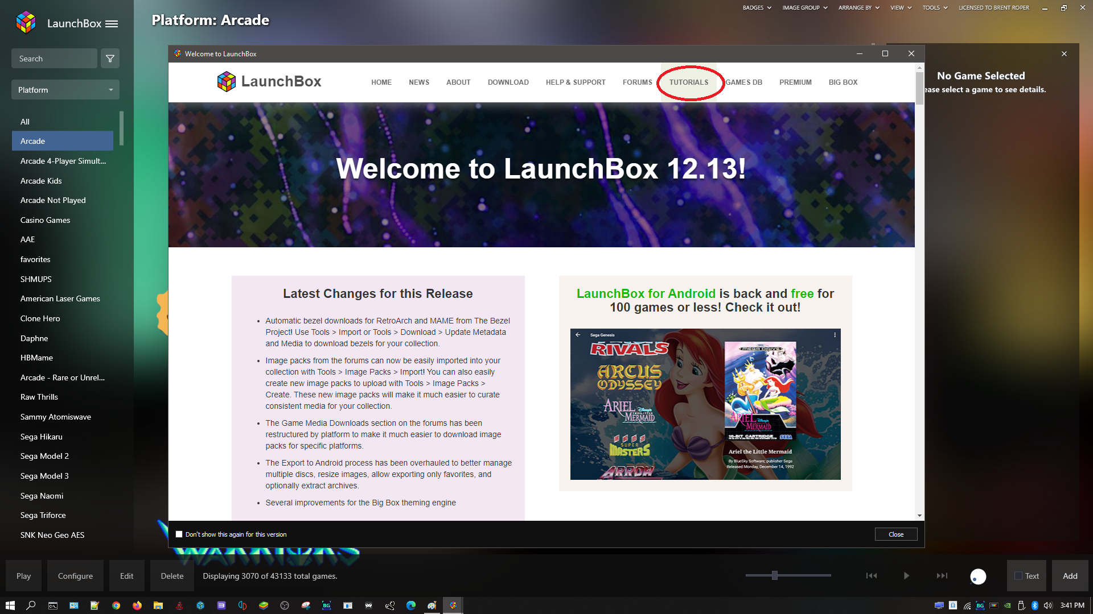This screenshot has height=614, width=1093.
Task: Click the platform list scrollbar in sidebar
Action: click(x=122, y=128)
